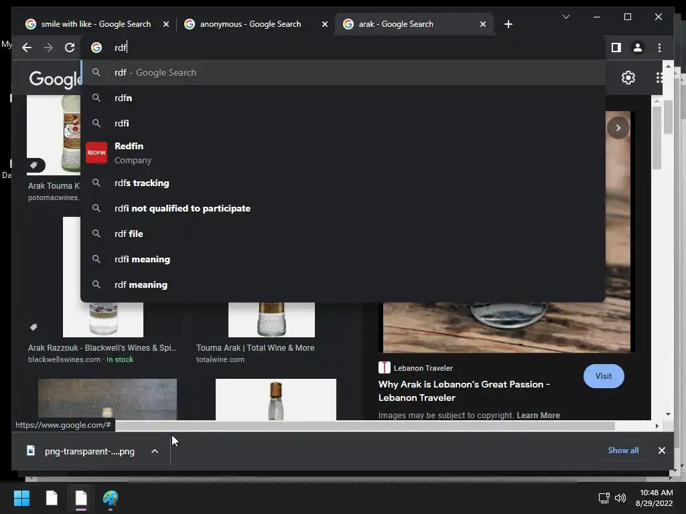Go back using the browser back arrow

27,48
